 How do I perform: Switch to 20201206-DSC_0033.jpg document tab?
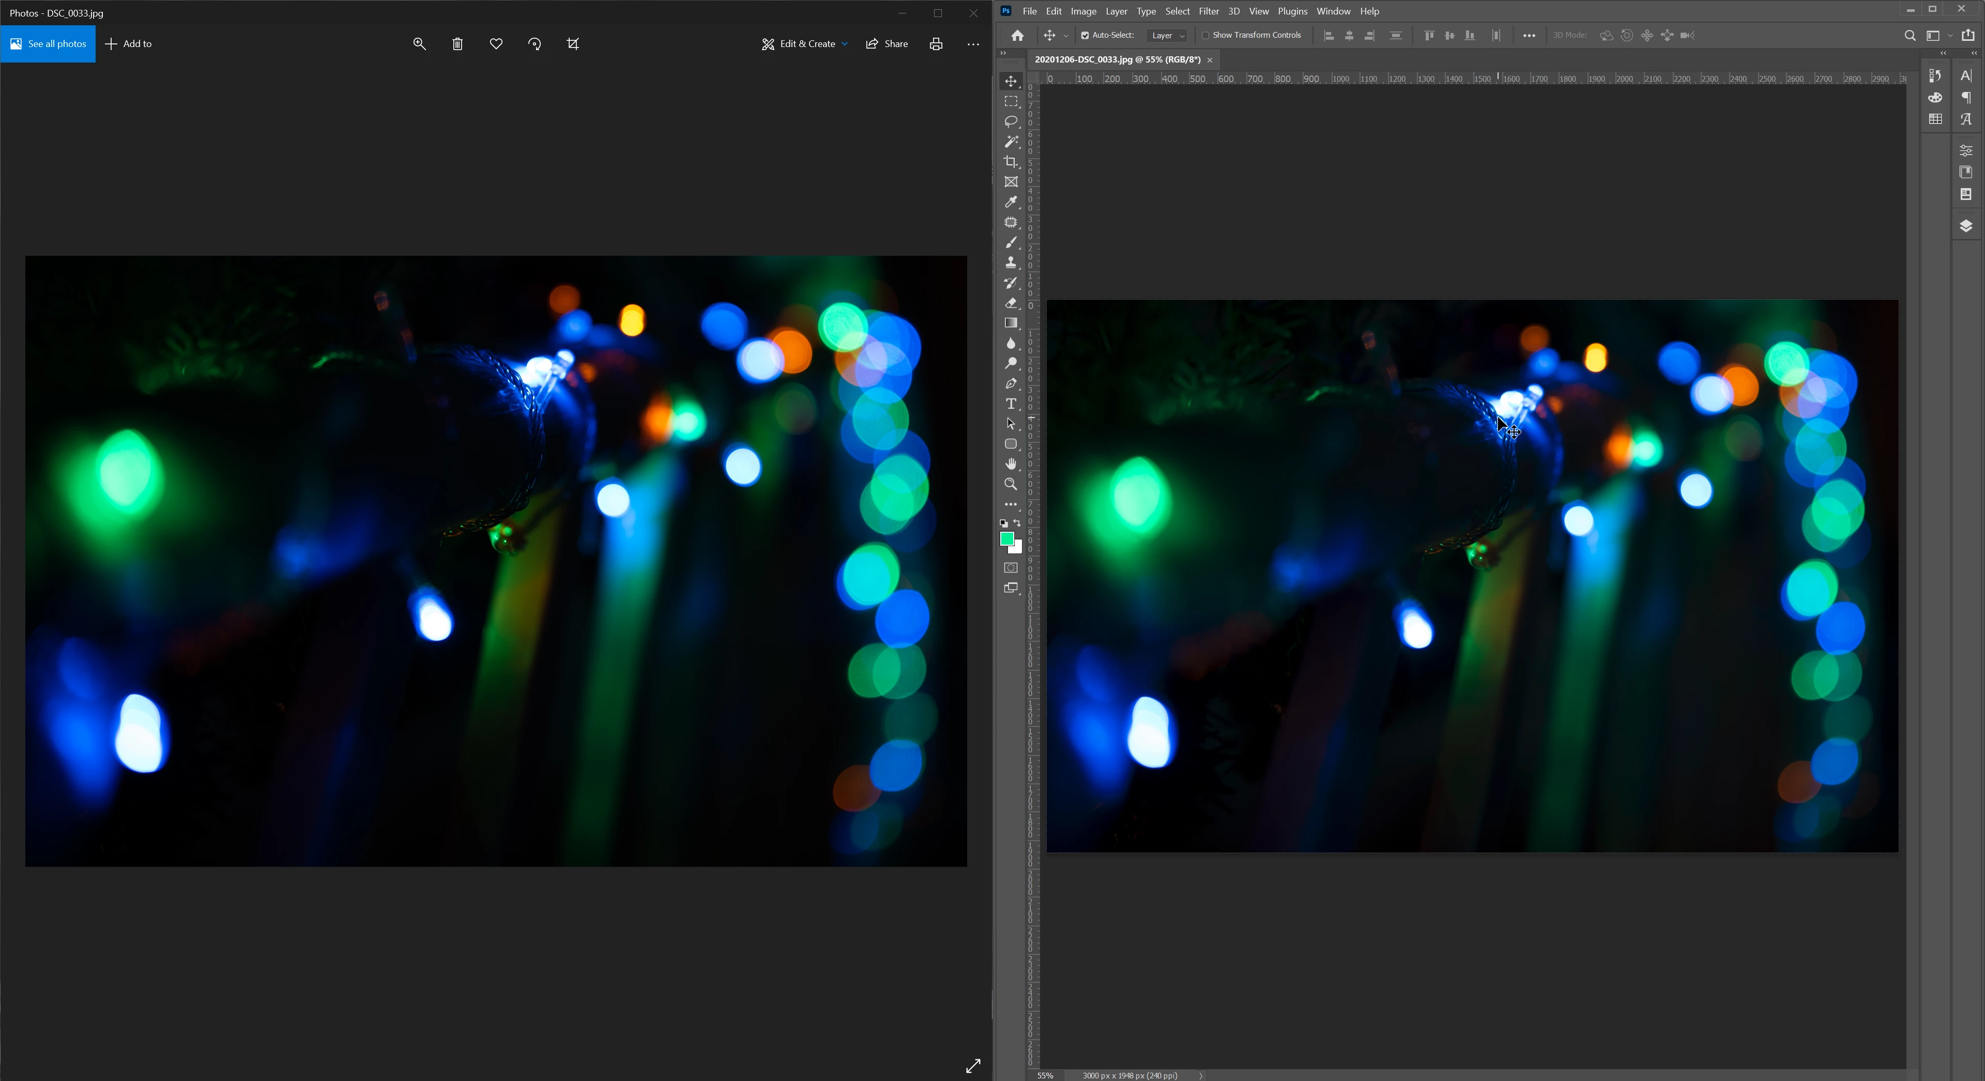point(1117,59)
